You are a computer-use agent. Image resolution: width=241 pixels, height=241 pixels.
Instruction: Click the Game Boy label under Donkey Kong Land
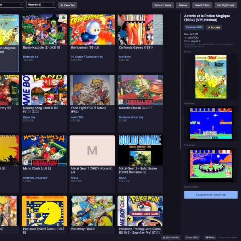(29, 117)
